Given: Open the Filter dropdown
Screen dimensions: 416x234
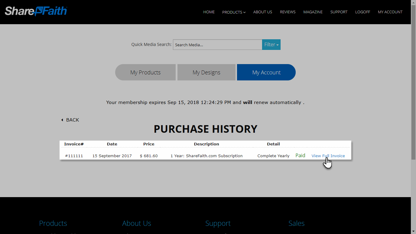Looking at the screenshot, I should pyautogui.click(x=271, y=45).
